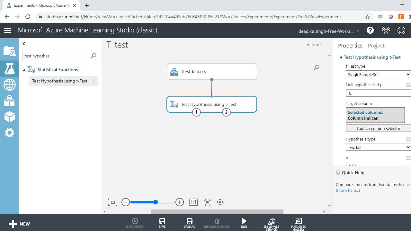Screen dimensions: 411x231
Task: Click Discard Changes
Action: (x=217, y=223)
